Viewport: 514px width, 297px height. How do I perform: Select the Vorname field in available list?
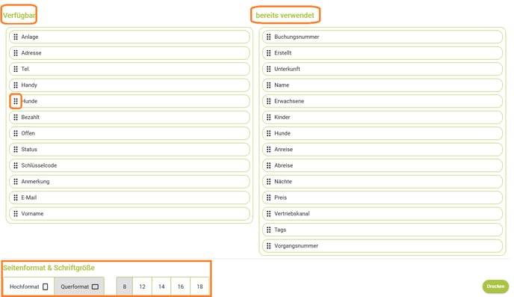coord(129,214)
